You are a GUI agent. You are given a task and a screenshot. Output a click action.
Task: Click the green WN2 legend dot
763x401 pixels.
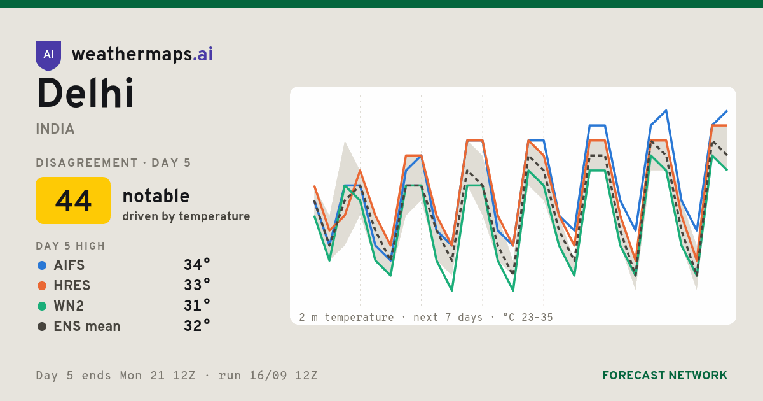pyautogui.click(x=42, y=306)
